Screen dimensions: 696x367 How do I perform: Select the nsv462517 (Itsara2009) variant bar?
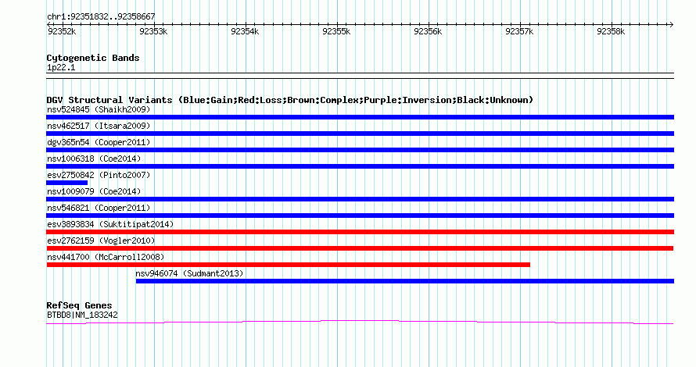[360, 134]
